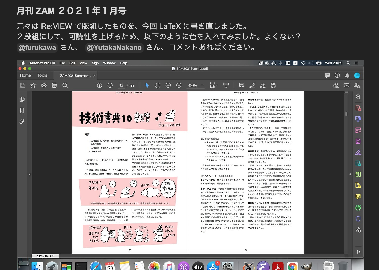
Task: Open the View menu
Action: 83,63
